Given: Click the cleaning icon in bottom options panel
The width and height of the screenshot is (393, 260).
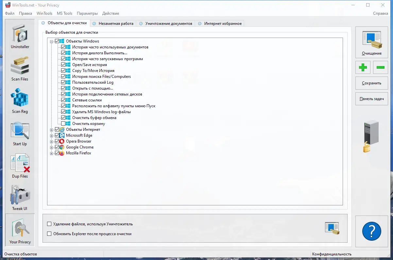Looking at the screenshot, I should pyautogui.click(x=332, y=228).
